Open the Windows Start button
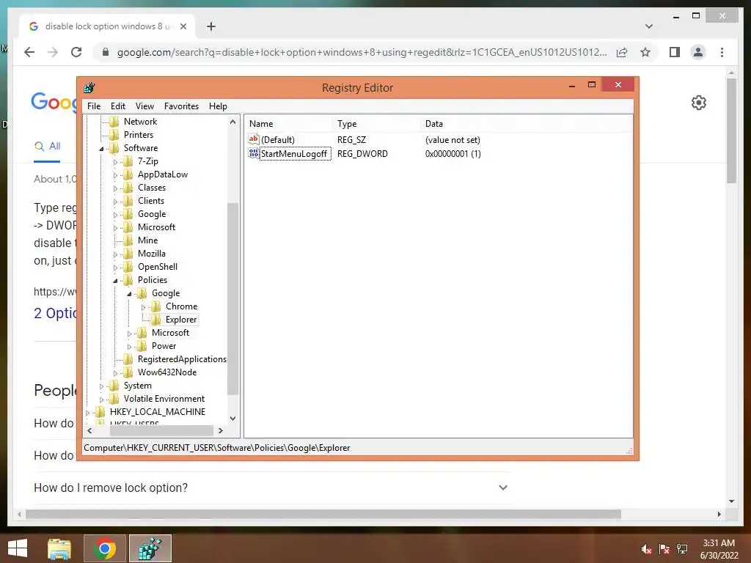This screenshot has width=751, height=563. pos(18,548)
